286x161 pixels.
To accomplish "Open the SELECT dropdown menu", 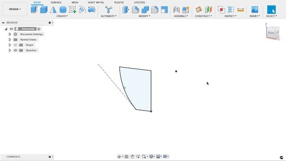I will click(271, 16).
